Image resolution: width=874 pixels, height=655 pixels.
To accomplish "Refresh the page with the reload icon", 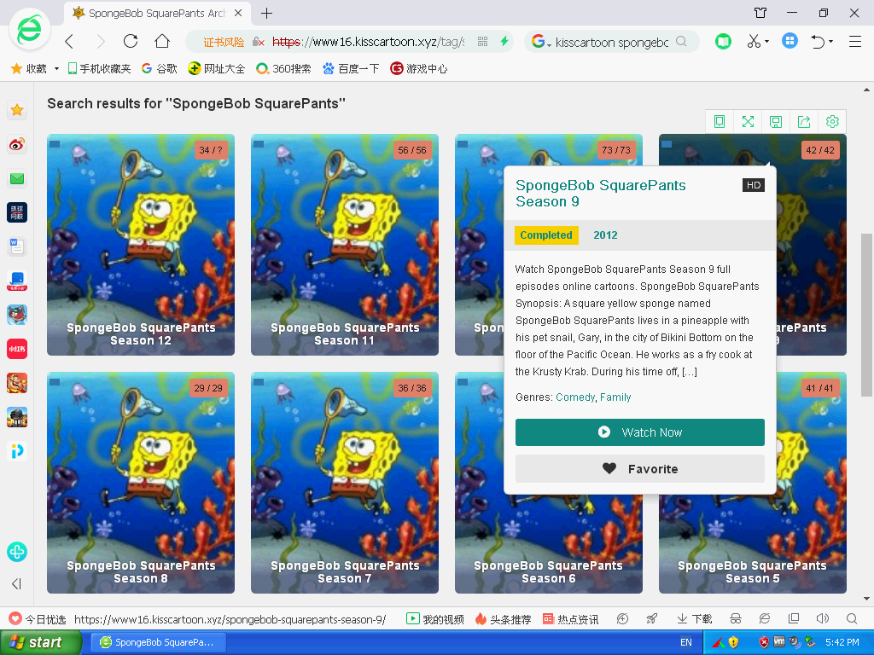I will pos(130,41).
